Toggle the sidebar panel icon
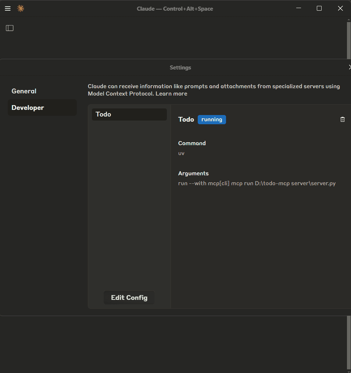This screenshot has height=373, width=351. point(10,28)
